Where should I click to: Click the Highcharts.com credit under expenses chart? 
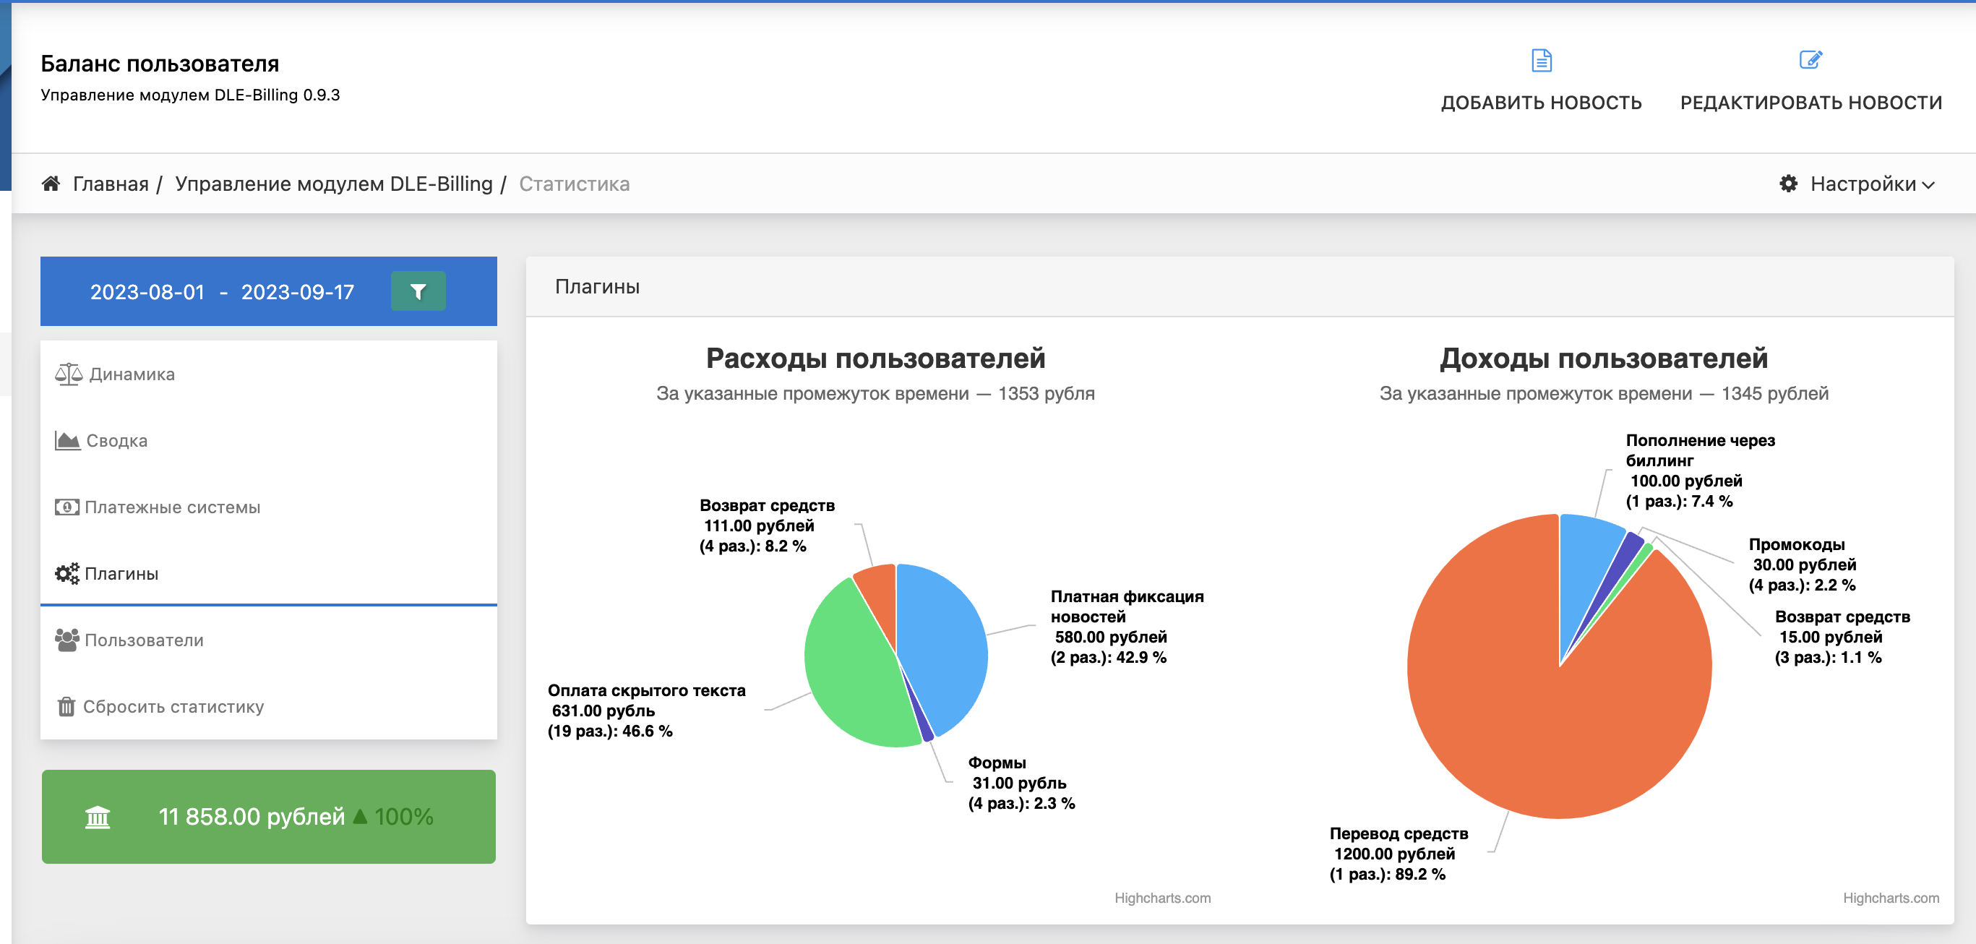click(1162, 898)
